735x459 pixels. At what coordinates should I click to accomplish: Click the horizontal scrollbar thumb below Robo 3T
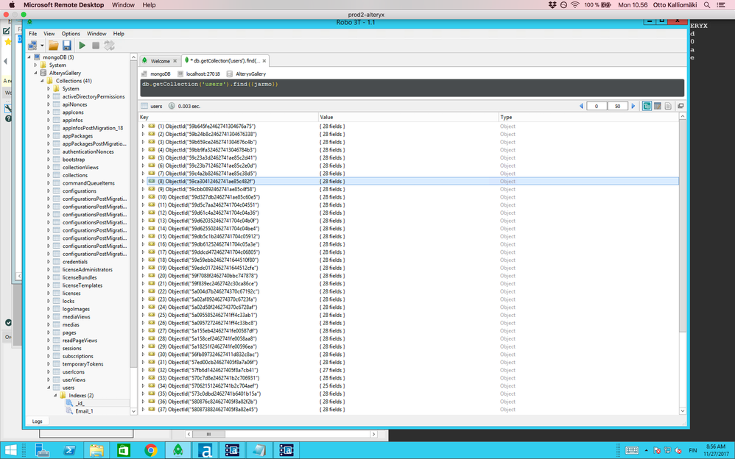coord(209,434)
